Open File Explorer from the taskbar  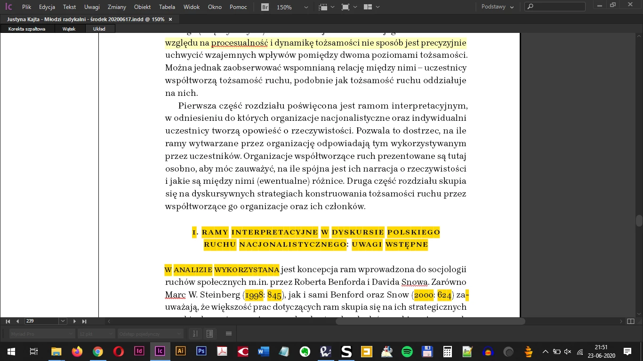click(x=56, y=351)
